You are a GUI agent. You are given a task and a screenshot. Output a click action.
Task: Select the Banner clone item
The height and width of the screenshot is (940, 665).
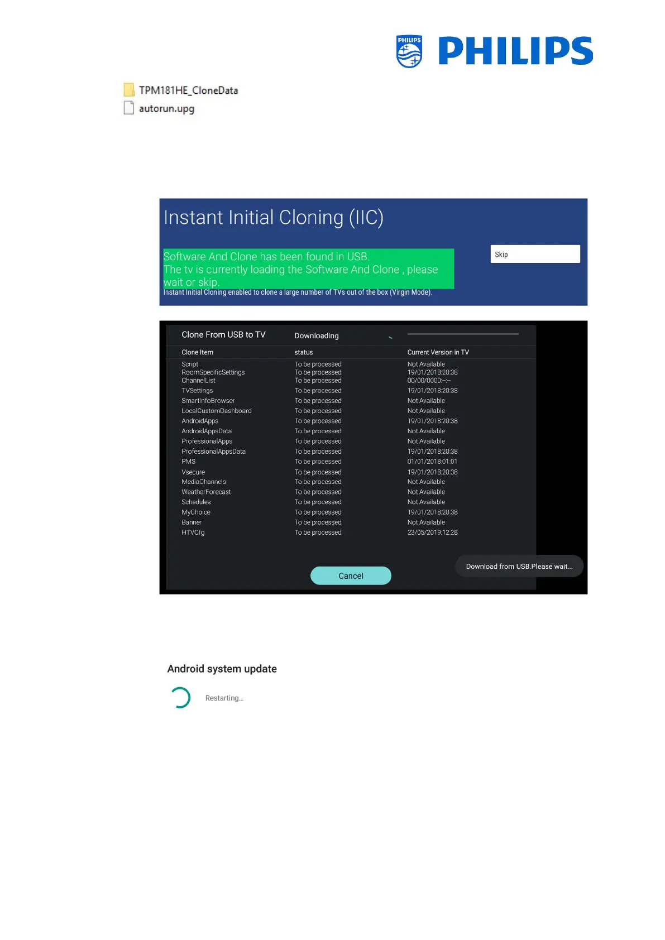click(x=192, y=522)
